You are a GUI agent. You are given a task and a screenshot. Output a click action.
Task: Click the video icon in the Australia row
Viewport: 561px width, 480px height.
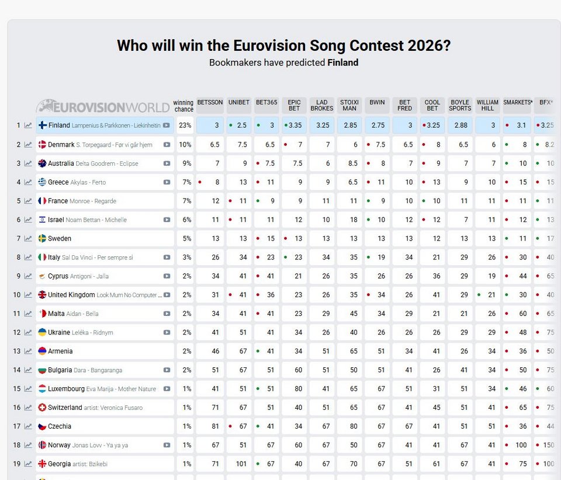click(167, 164)
